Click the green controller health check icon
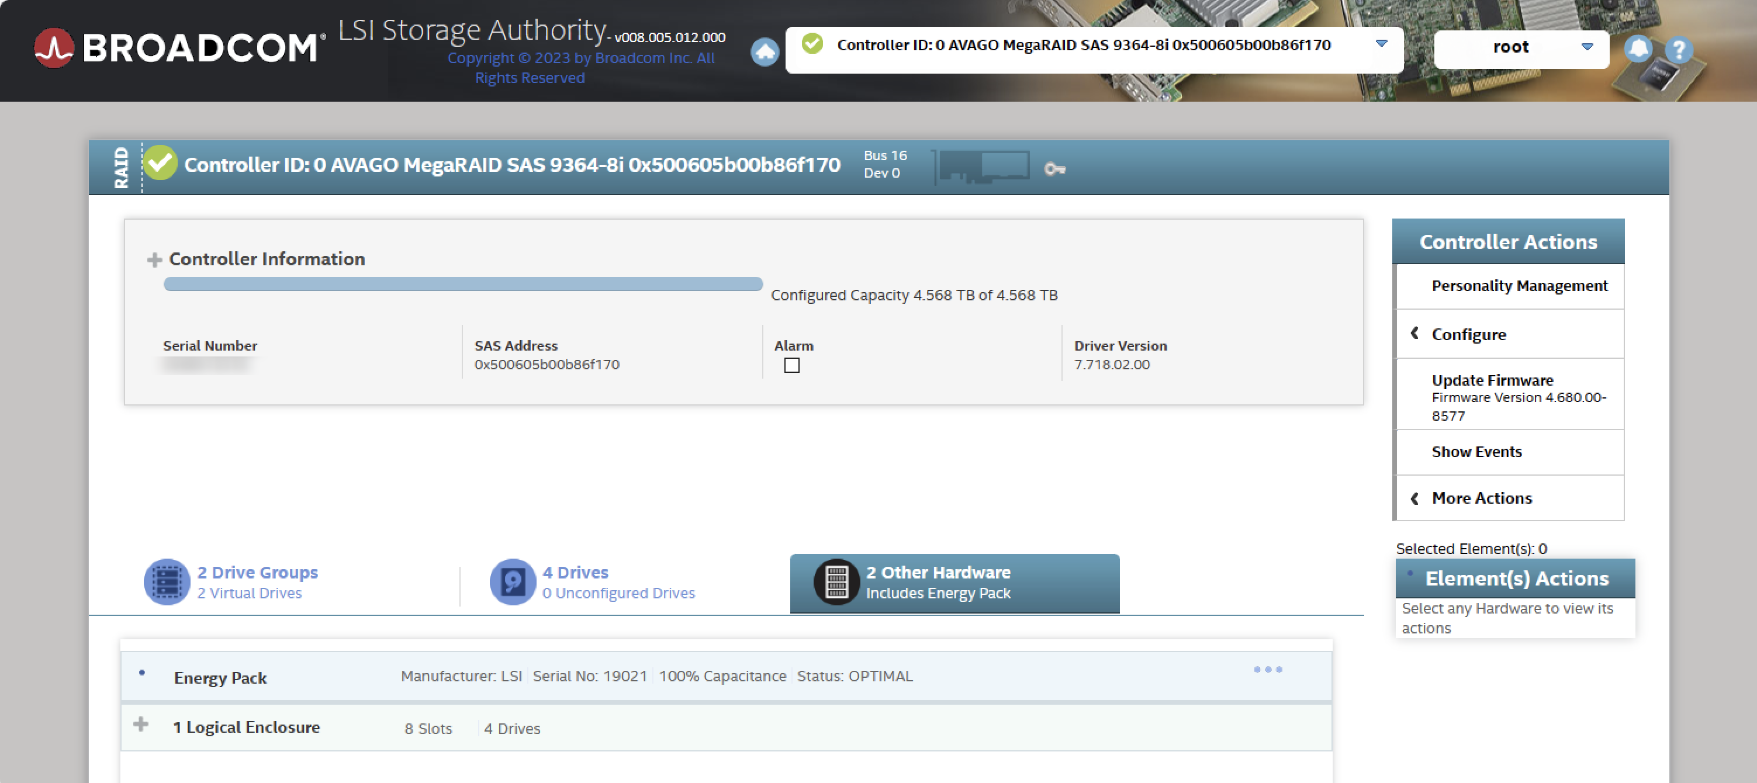This screenshot has width=1757, height=783. click(x=161, y=163)
